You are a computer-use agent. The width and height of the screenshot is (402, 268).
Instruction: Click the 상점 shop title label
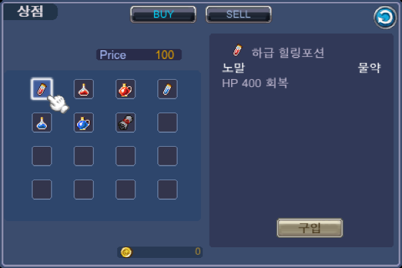point(30,11)
